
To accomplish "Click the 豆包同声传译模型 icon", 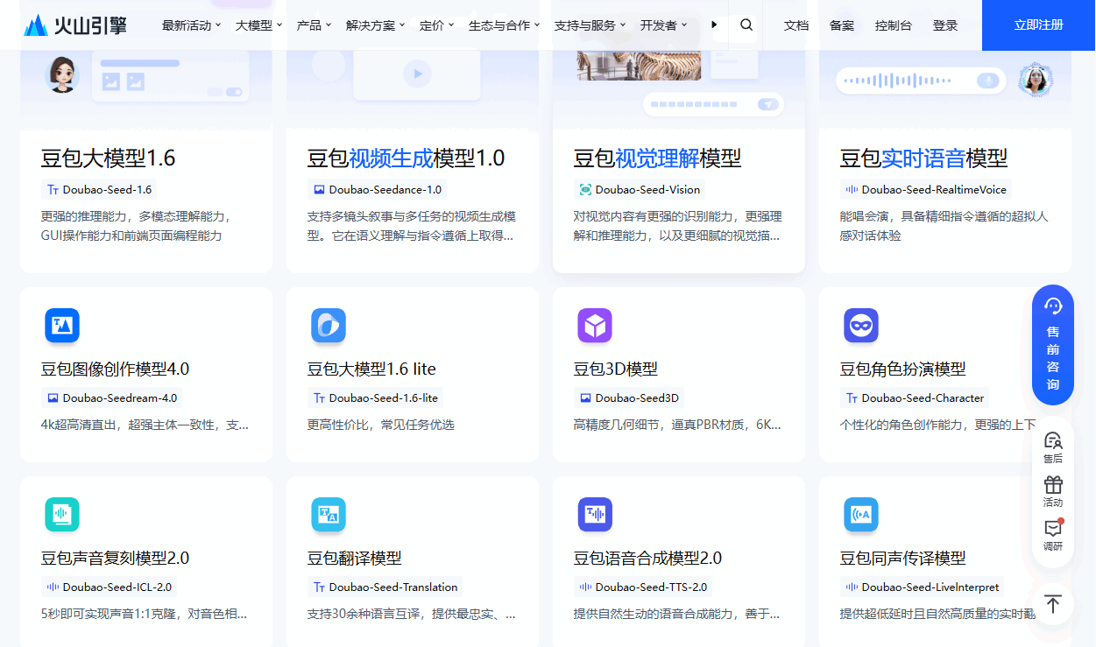I will coord(861,514).
